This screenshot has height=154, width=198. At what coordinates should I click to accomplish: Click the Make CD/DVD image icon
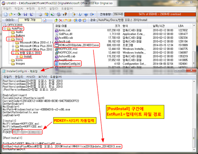pyautogui.click(x=40, y=14)
